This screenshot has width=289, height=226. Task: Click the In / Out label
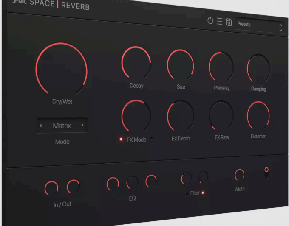[62, 204]
